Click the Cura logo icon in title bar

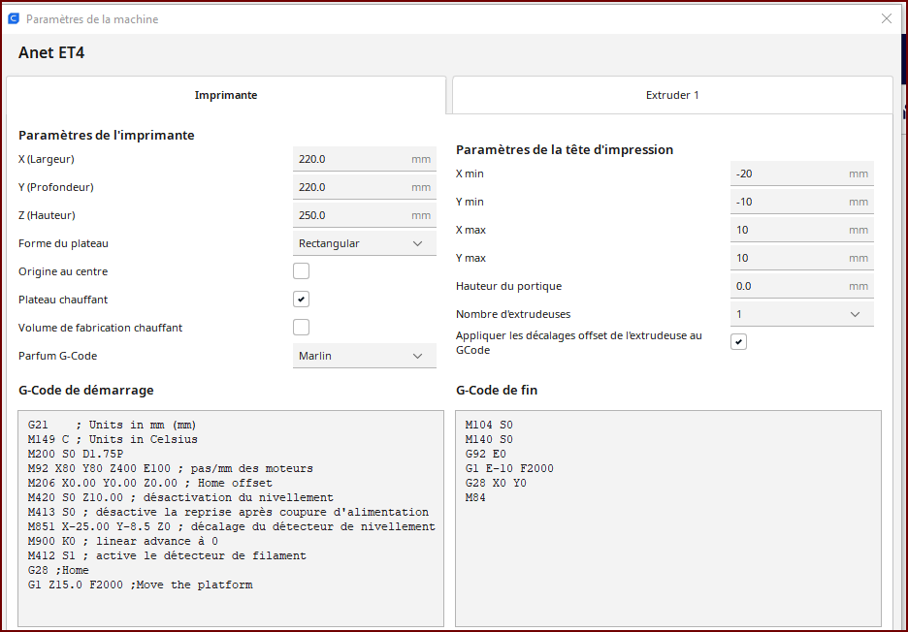14,18
